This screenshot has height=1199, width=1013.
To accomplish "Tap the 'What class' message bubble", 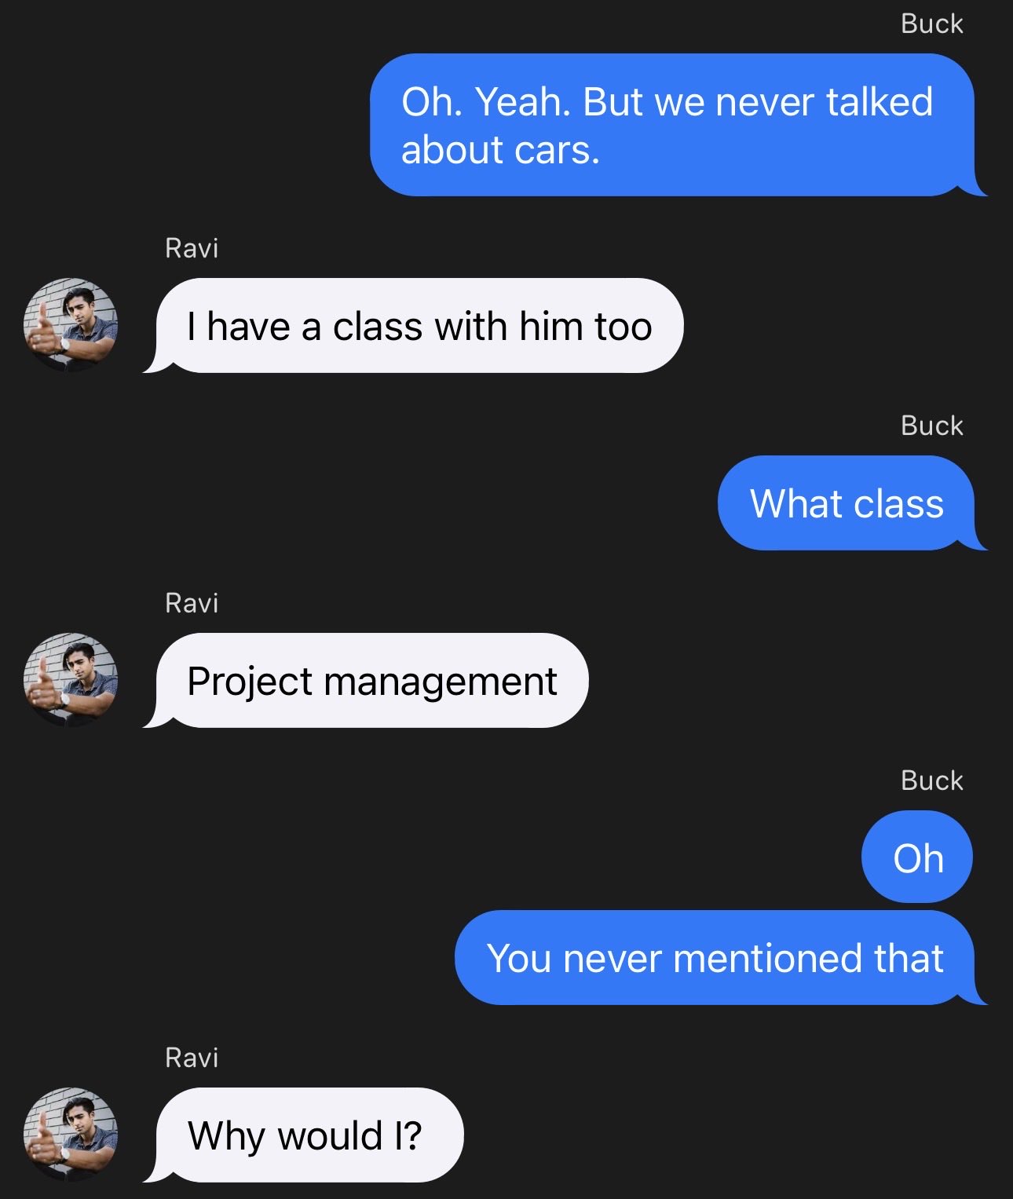I will [851, 503].
